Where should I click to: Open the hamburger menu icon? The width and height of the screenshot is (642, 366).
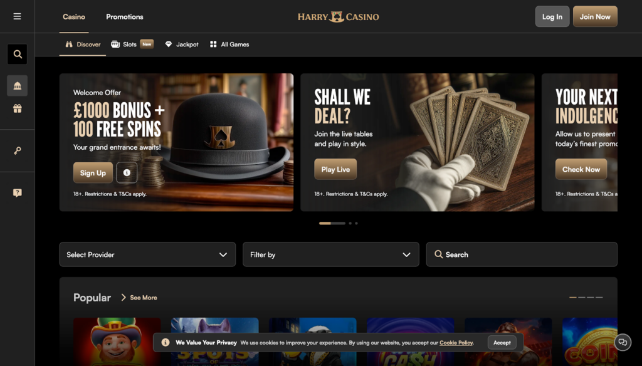[x=17, y=16]
